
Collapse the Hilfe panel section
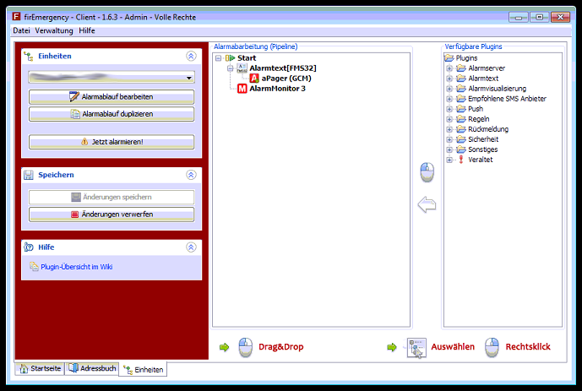point(191,247)
